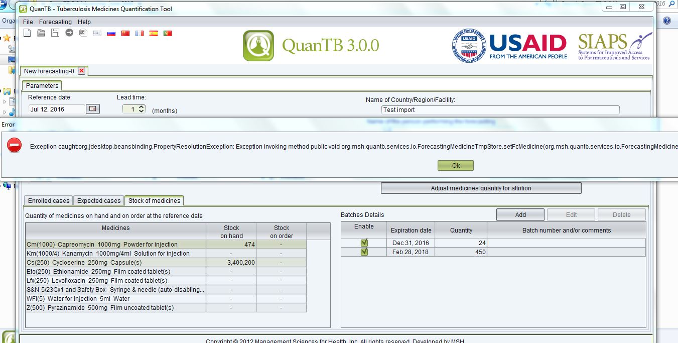This screenshot has width=678, height=343.
Task: Switch to Enrolled cases tab
Action: pyautogui.click(x=49, y=200)
